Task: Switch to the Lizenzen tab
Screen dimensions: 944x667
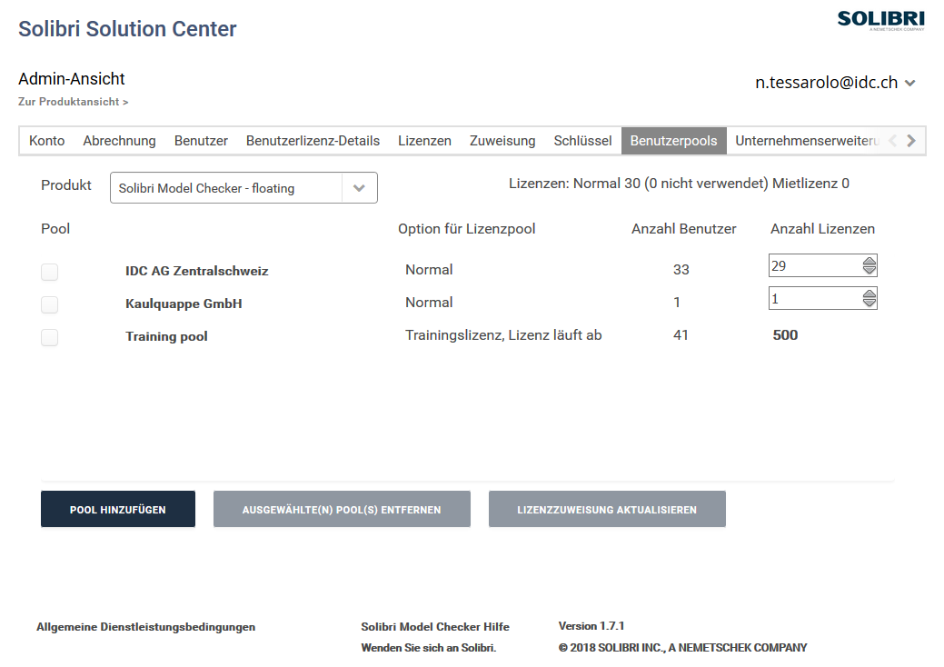Action: click(424, 141)
